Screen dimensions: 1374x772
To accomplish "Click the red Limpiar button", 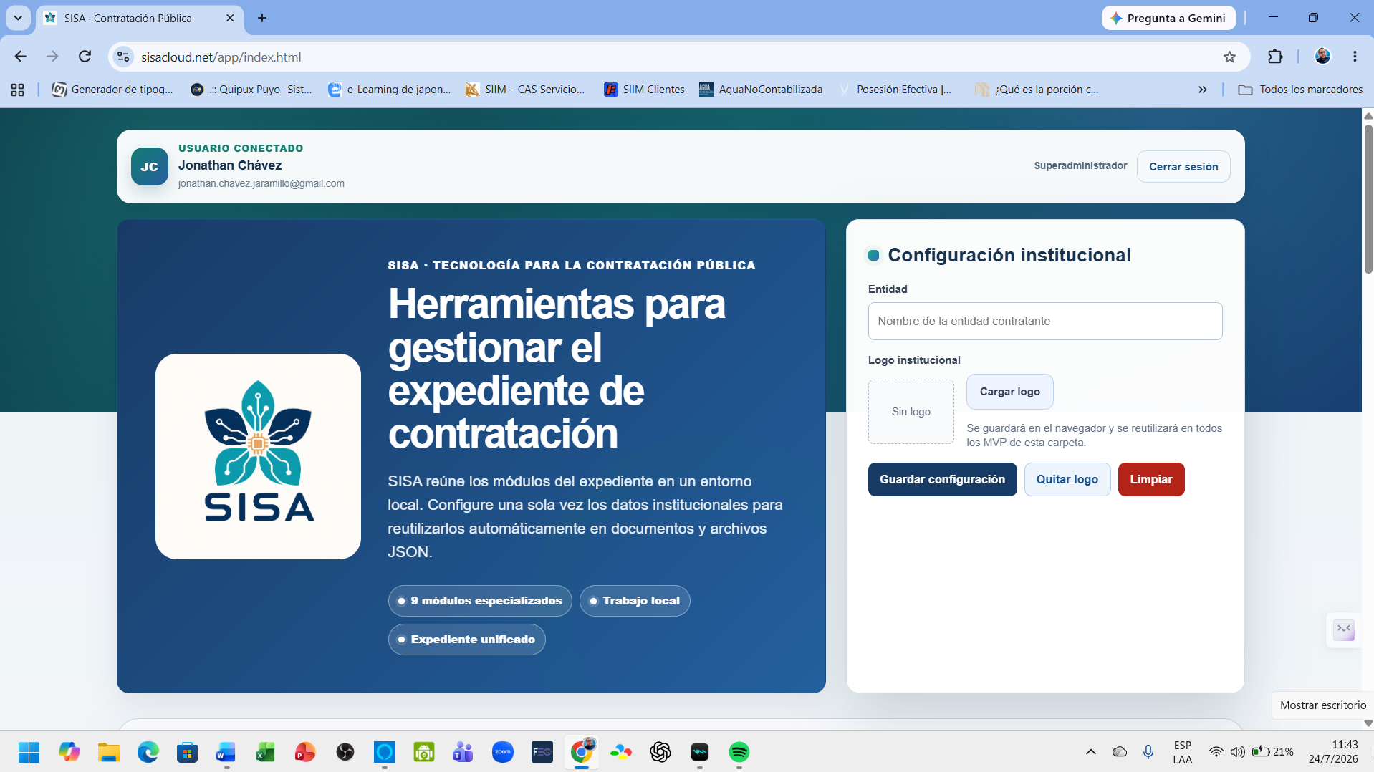I will coord(1150,479).
